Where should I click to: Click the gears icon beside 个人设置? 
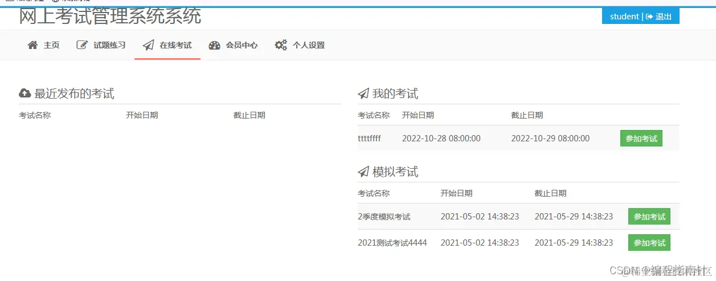[281, 45]
